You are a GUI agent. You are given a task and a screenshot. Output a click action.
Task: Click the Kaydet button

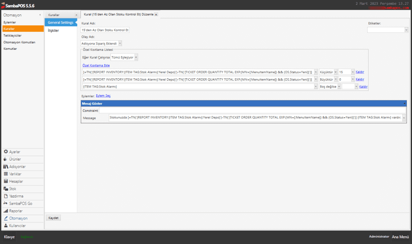[54, 218]
